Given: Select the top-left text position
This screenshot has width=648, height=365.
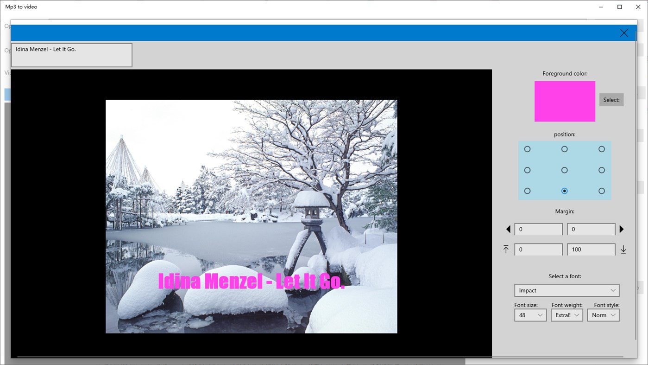Looking at the screenshot, I should pyautogui.click(x=527, y=149).
